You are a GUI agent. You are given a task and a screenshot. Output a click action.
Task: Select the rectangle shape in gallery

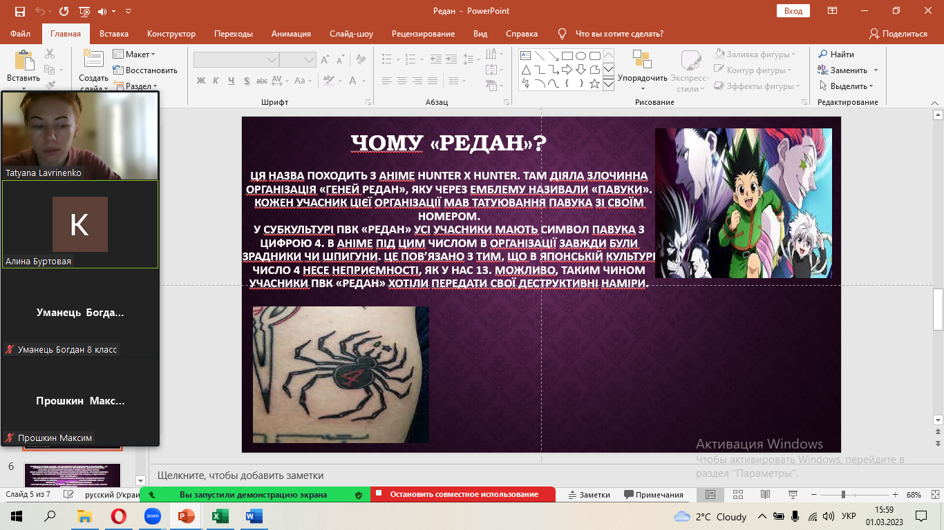point(567,56)
